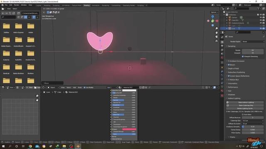Open Render Engine dropdown
The image size is (266, 149).
click(253, 41)
